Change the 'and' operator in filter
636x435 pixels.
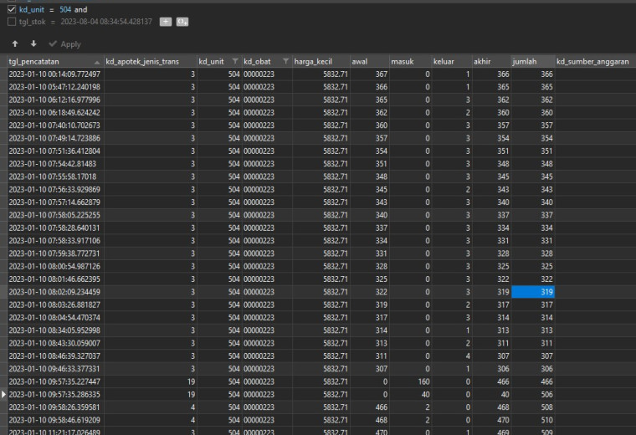click(80, 9)
